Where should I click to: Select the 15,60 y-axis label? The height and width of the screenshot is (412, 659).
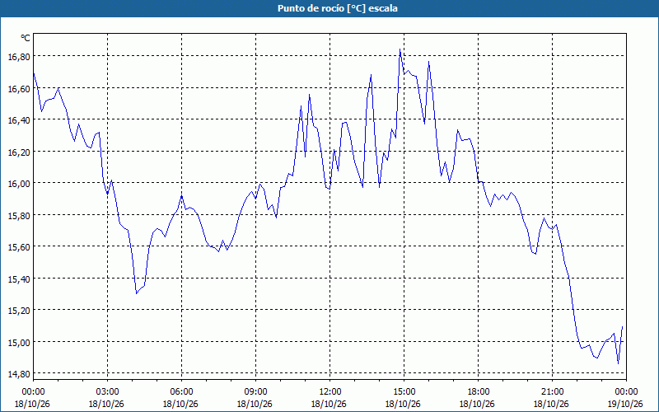(x=19, y=247)
